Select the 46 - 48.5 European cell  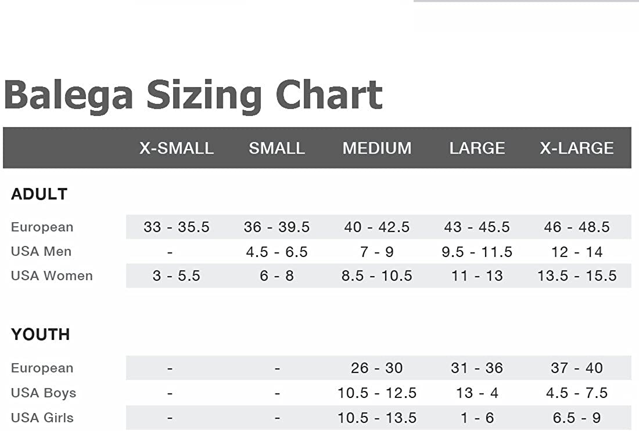tap(577, 227)
